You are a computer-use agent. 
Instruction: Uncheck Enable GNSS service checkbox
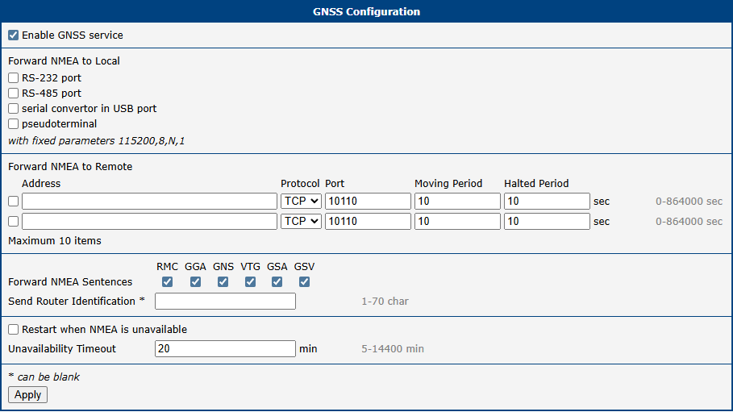click(x=13, y=35)
